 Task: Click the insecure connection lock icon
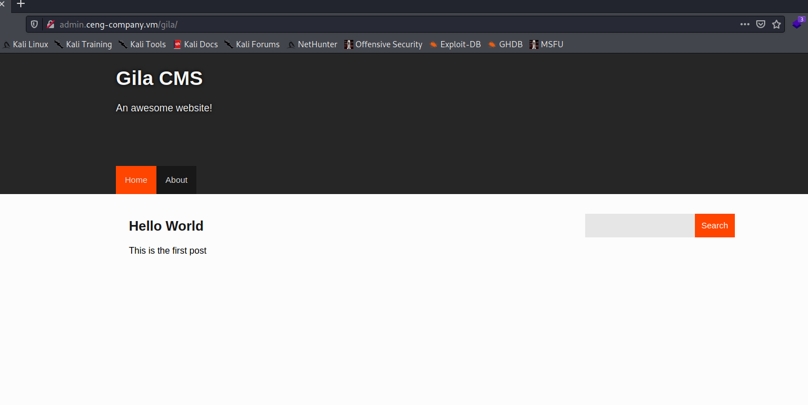pyautogui.click(x=51, y=24)
